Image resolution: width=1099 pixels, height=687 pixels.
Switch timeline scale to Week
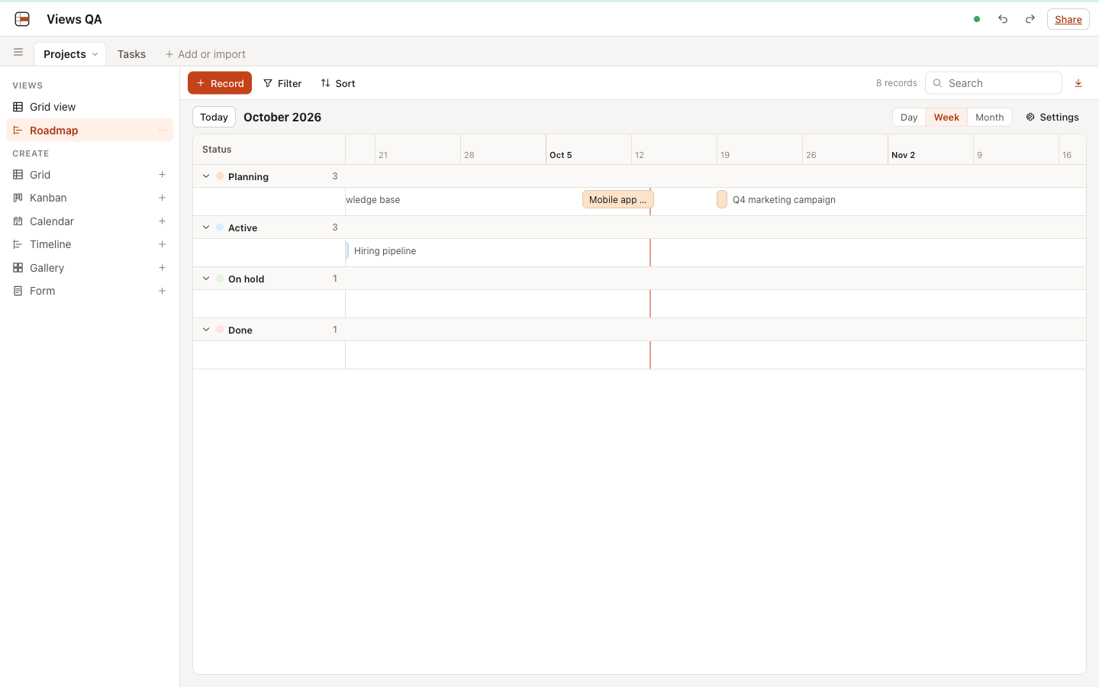[x=946, y=117]
